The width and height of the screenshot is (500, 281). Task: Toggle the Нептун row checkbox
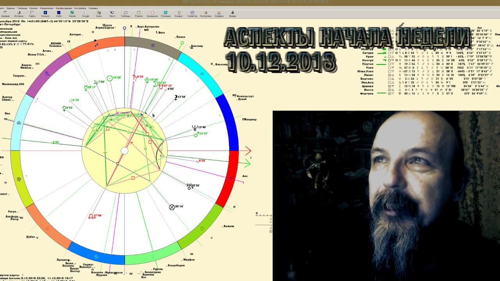389,60
